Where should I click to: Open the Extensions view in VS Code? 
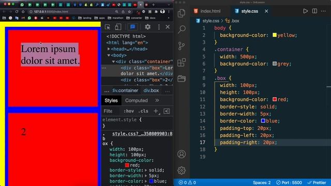(x=182, y=62)
